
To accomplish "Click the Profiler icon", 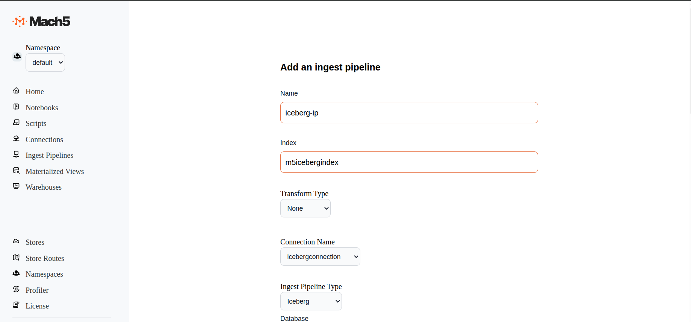I will point(16,289).
